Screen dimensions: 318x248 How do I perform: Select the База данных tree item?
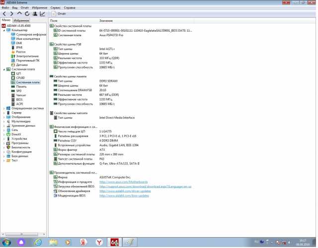(x=20, y=156)
